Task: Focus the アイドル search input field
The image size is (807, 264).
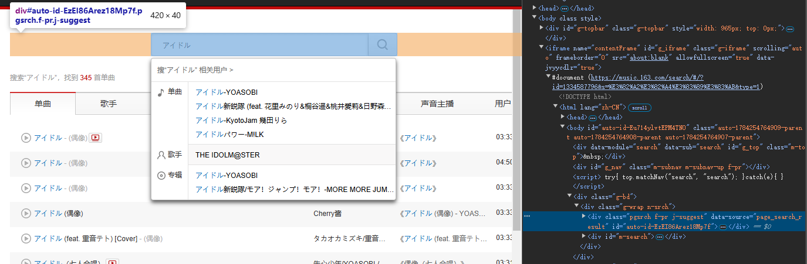Action: [x=259, y=44]
